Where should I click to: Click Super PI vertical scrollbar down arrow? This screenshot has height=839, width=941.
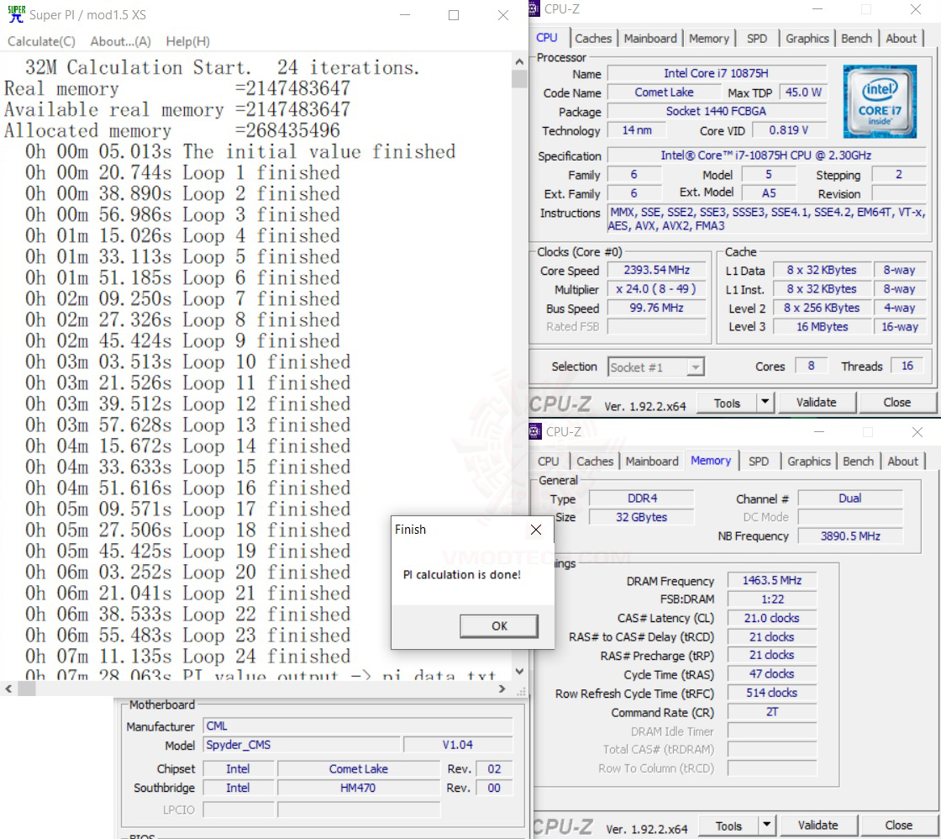(x=520, y=672)
